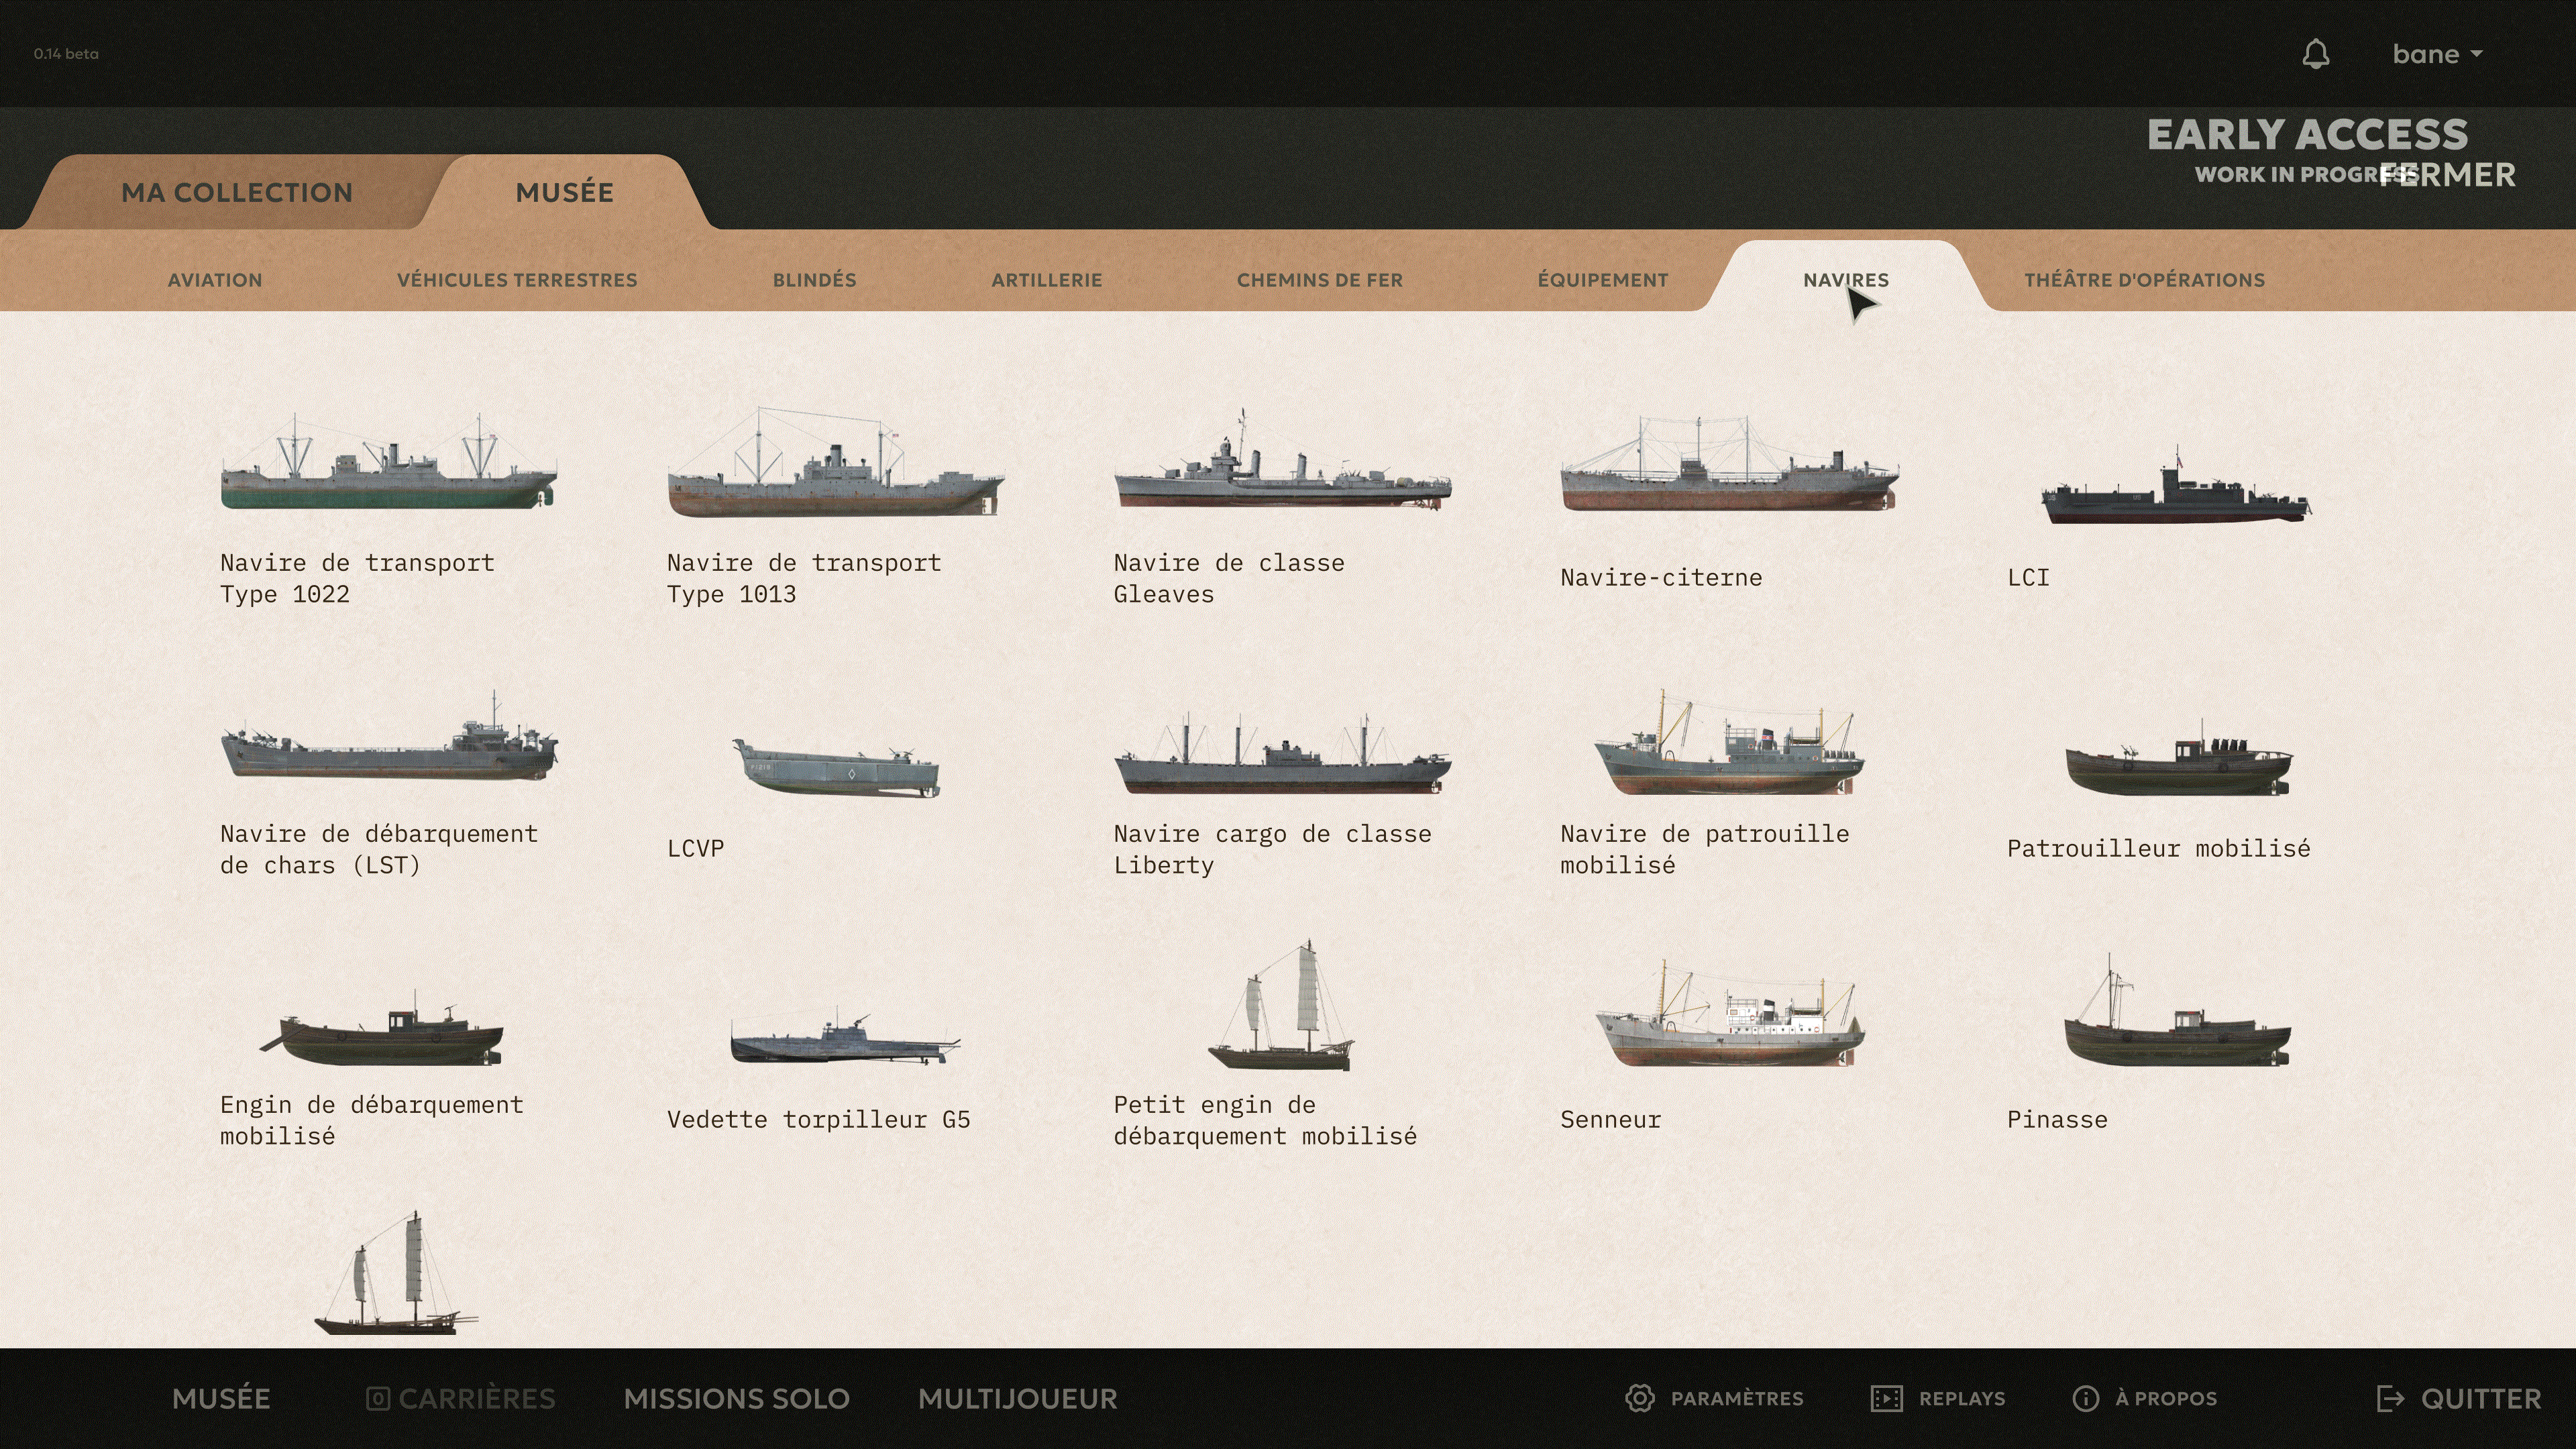Click the Fermer button

pyautogui.click(x=2447, y=175)
